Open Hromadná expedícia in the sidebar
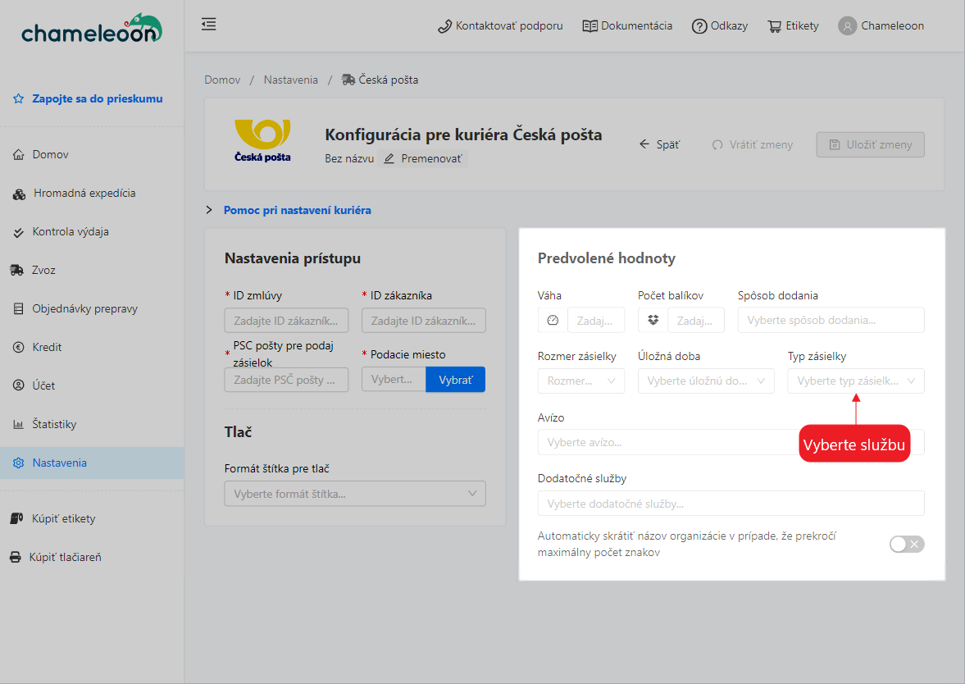Image resolution: width=965 pixels, height=684 pixels. coord(84,194)
